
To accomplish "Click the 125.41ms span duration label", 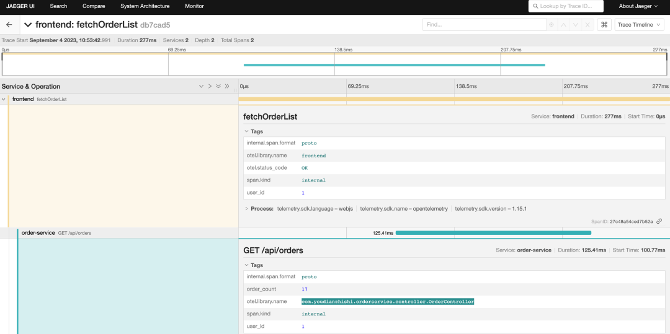I will (x=383, y=233).
